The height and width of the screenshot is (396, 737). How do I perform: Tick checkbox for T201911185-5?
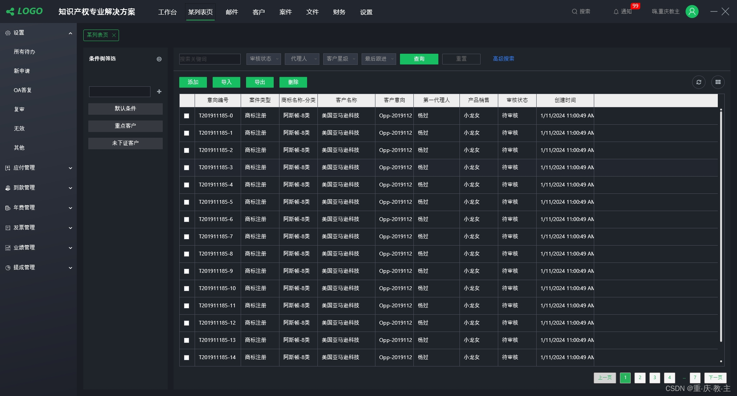(187, 202)
